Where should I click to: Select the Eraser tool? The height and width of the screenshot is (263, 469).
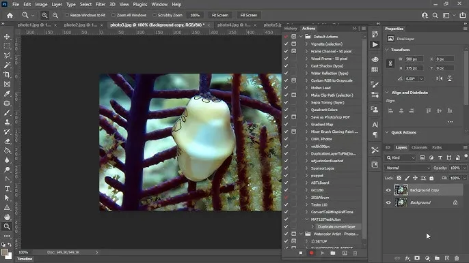point(7,141)
